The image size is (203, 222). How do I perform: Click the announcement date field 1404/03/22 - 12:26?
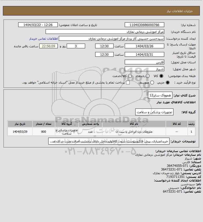[38, 25]
